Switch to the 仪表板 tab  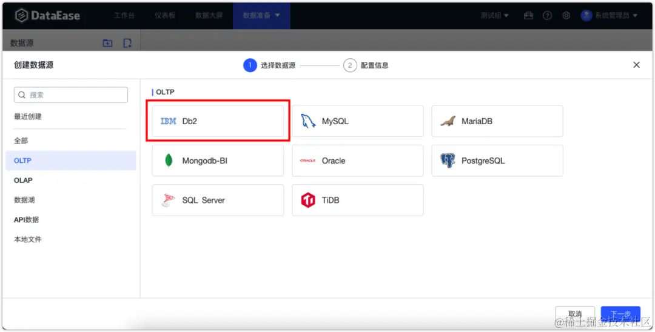coord(164,15)
